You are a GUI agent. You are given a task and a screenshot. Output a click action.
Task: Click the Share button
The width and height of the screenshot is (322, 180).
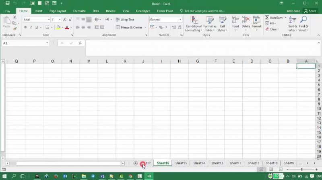click(x=310, y=11)
